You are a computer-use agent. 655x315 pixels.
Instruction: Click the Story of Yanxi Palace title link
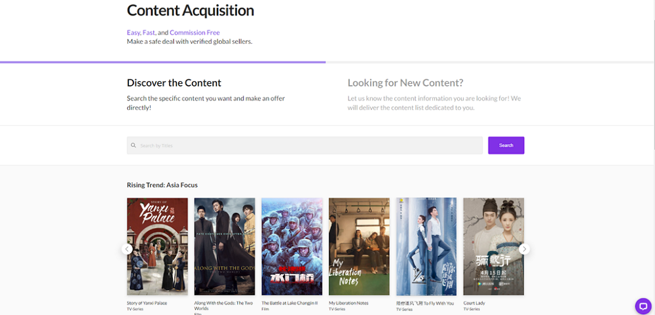pyautogui.click(x=147, y=303)
